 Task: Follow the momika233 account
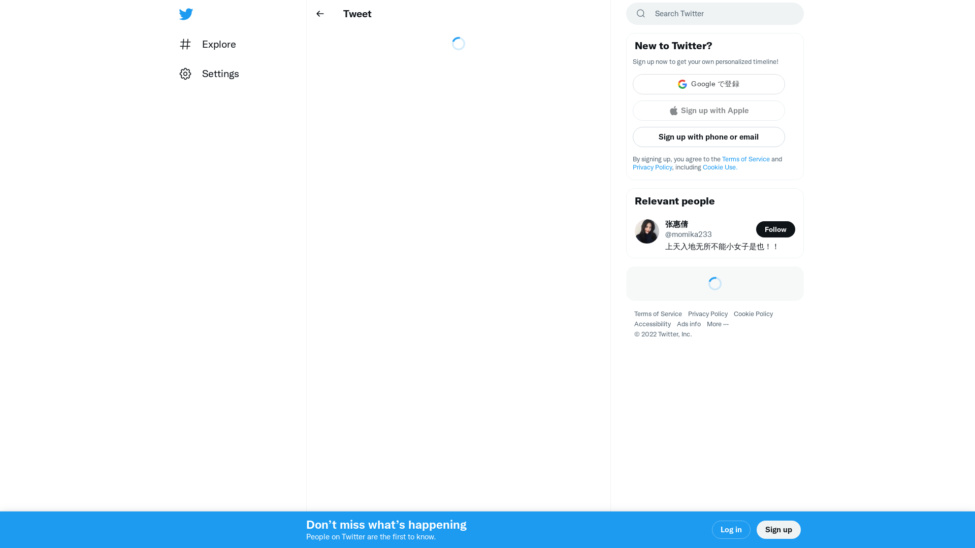(x=775, y=229)
